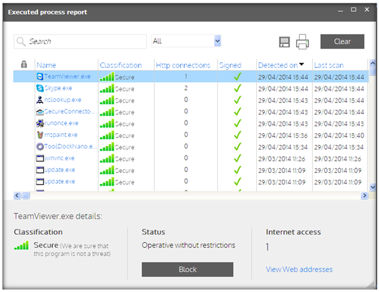The height and width of the screenshot is (292, 379).
Task: Click Secure classification text for runonce.exe
Action: tap(125, 124)
